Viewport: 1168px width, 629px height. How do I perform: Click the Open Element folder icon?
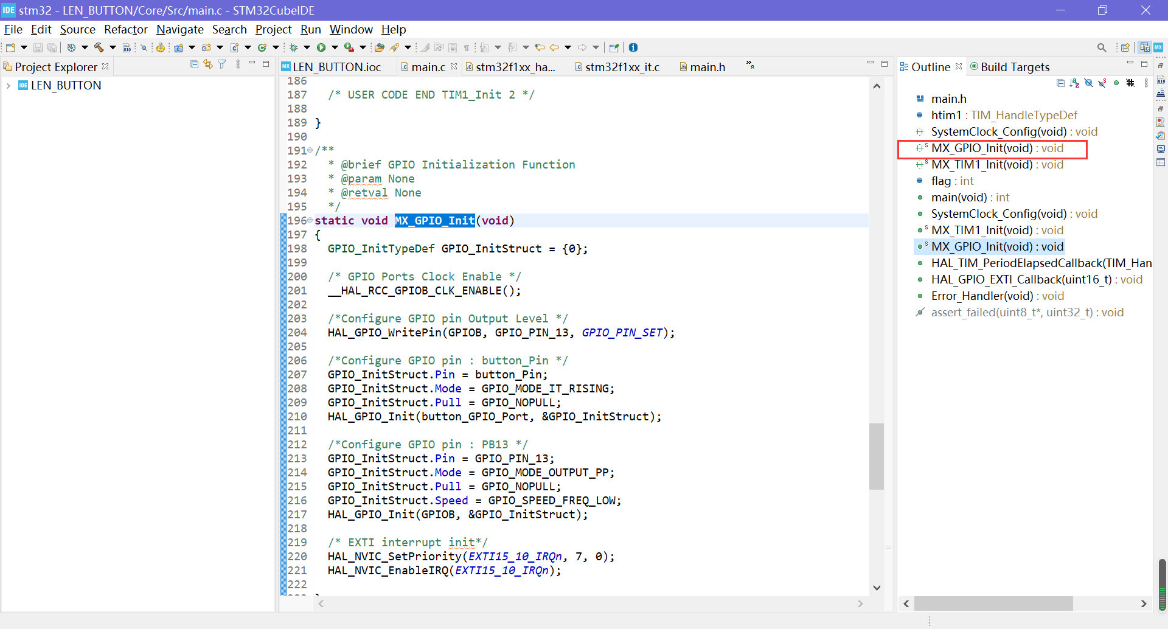(x=379, y=47)
